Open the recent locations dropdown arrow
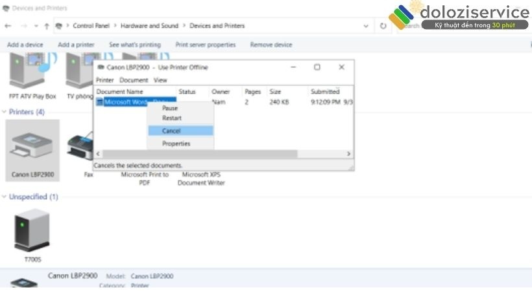 36,26
